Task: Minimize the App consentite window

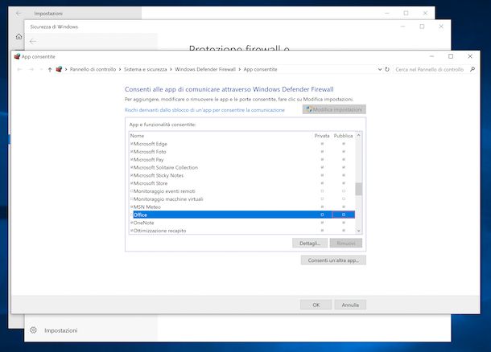Action: [431, 56]
